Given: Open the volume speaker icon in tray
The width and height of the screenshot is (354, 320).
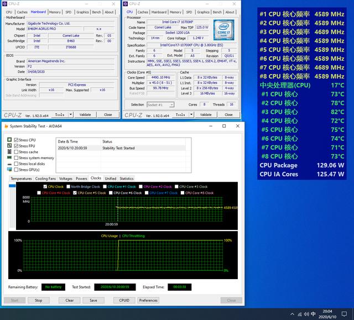Looking at the screenshot, I should click(x=306, y=314).
